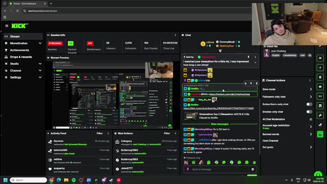Click the Partner Income ON badge
Screen dimensions: 327x184
click(x=71, y=43)
